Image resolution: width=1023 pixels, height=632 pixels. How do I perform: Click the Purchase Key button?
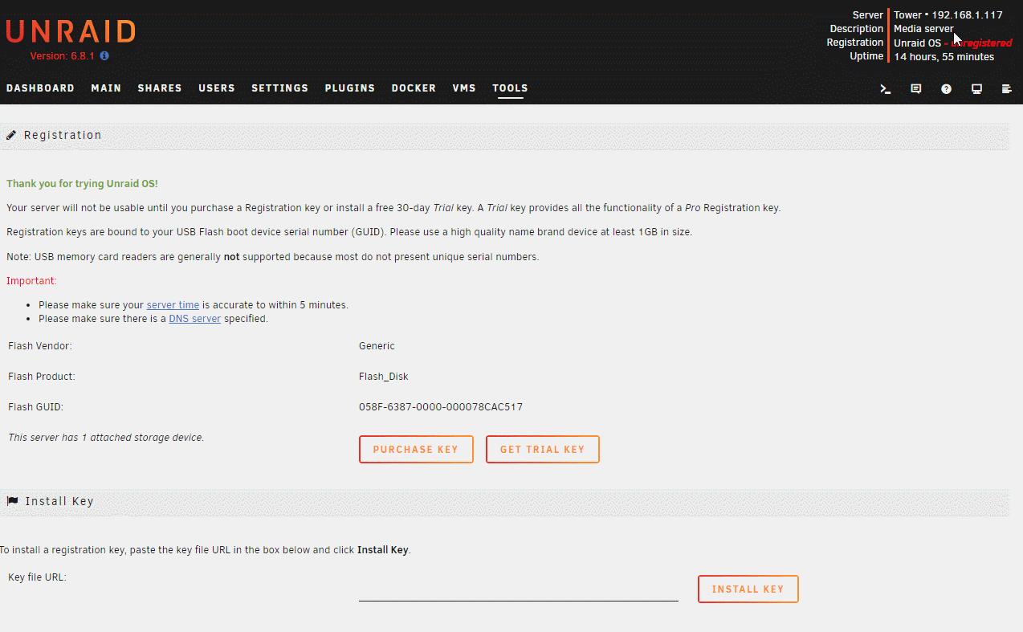tap(416, 450)
